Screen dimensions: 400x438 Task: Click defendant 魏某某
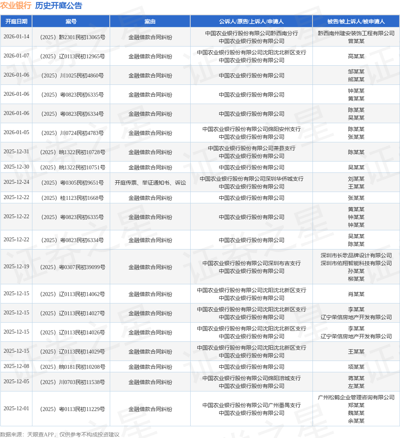coord(356,413)
